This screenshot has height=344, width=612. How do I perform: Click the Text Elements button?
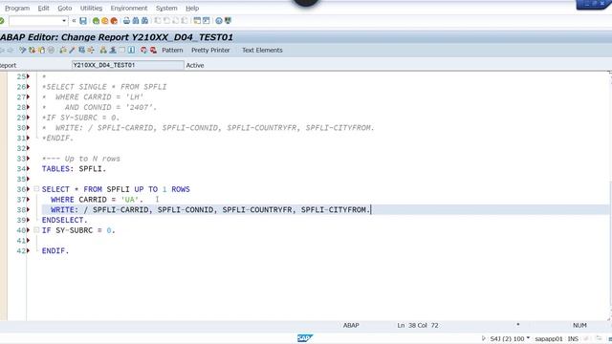tap(262, 50)
